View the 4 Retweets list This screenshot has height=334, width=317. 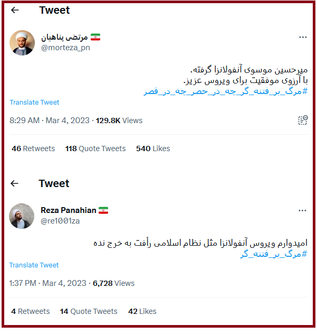click(31, 311)
